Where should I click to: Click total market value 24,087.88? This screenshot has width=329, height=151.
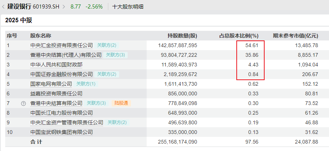coord(306,142)
